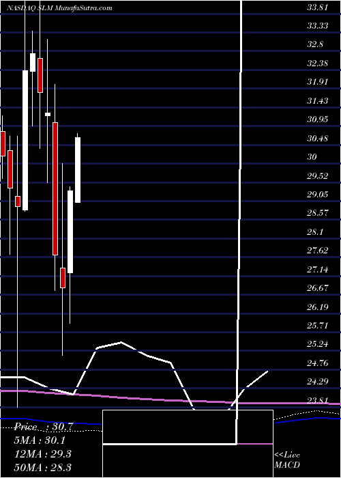This screenshot has height=478, width=341.
Task: Select the 33.33 price axis label
Action: pos(318,26)
